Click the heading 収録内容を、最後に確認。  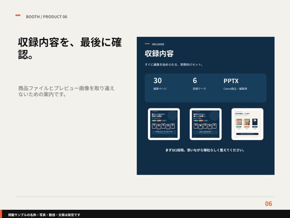click(70, 48)
